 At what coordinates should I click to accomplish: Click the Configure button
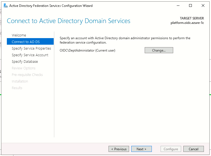tap(171, 149)
